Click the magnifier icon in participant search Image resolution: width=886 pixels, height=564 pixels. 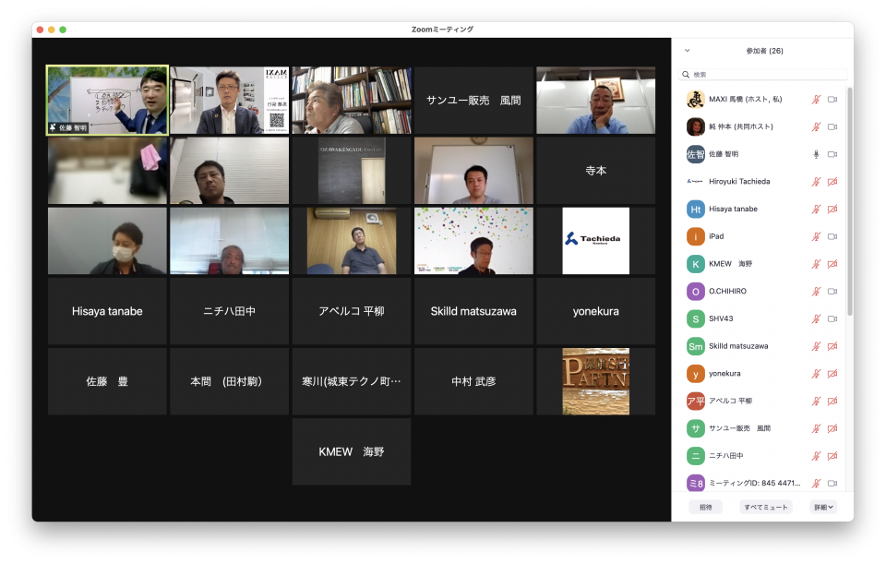click(686, 75)
